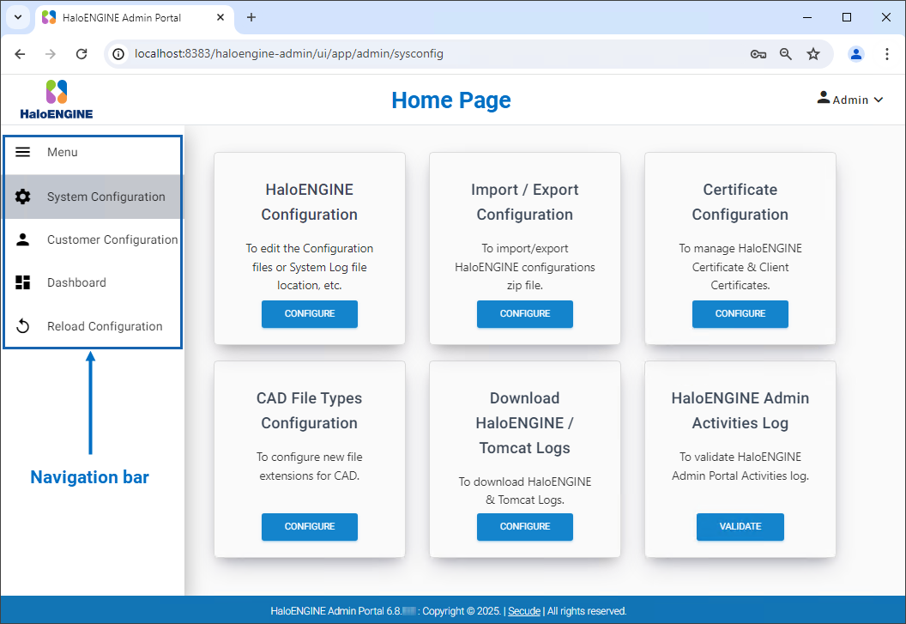Image resolution: width=906 pixels, height=624 pixels.
Task: Click the Reload Configuration arrow icon
Action: [23, 326]
